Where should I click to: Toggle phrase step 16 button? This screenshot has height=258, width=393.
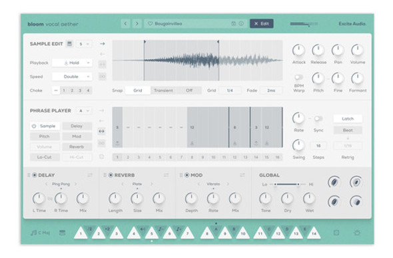(278, 157)
